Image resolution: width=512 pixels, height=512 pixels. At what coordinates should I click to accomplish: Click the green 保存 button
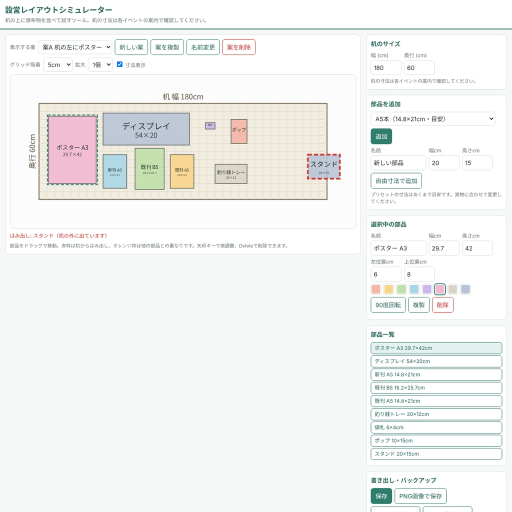(x=381, y=495)
